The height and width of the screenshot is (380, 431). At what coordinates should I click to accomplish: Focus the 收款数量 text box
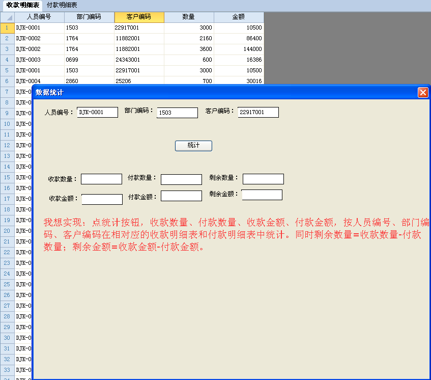coord(101,179)
